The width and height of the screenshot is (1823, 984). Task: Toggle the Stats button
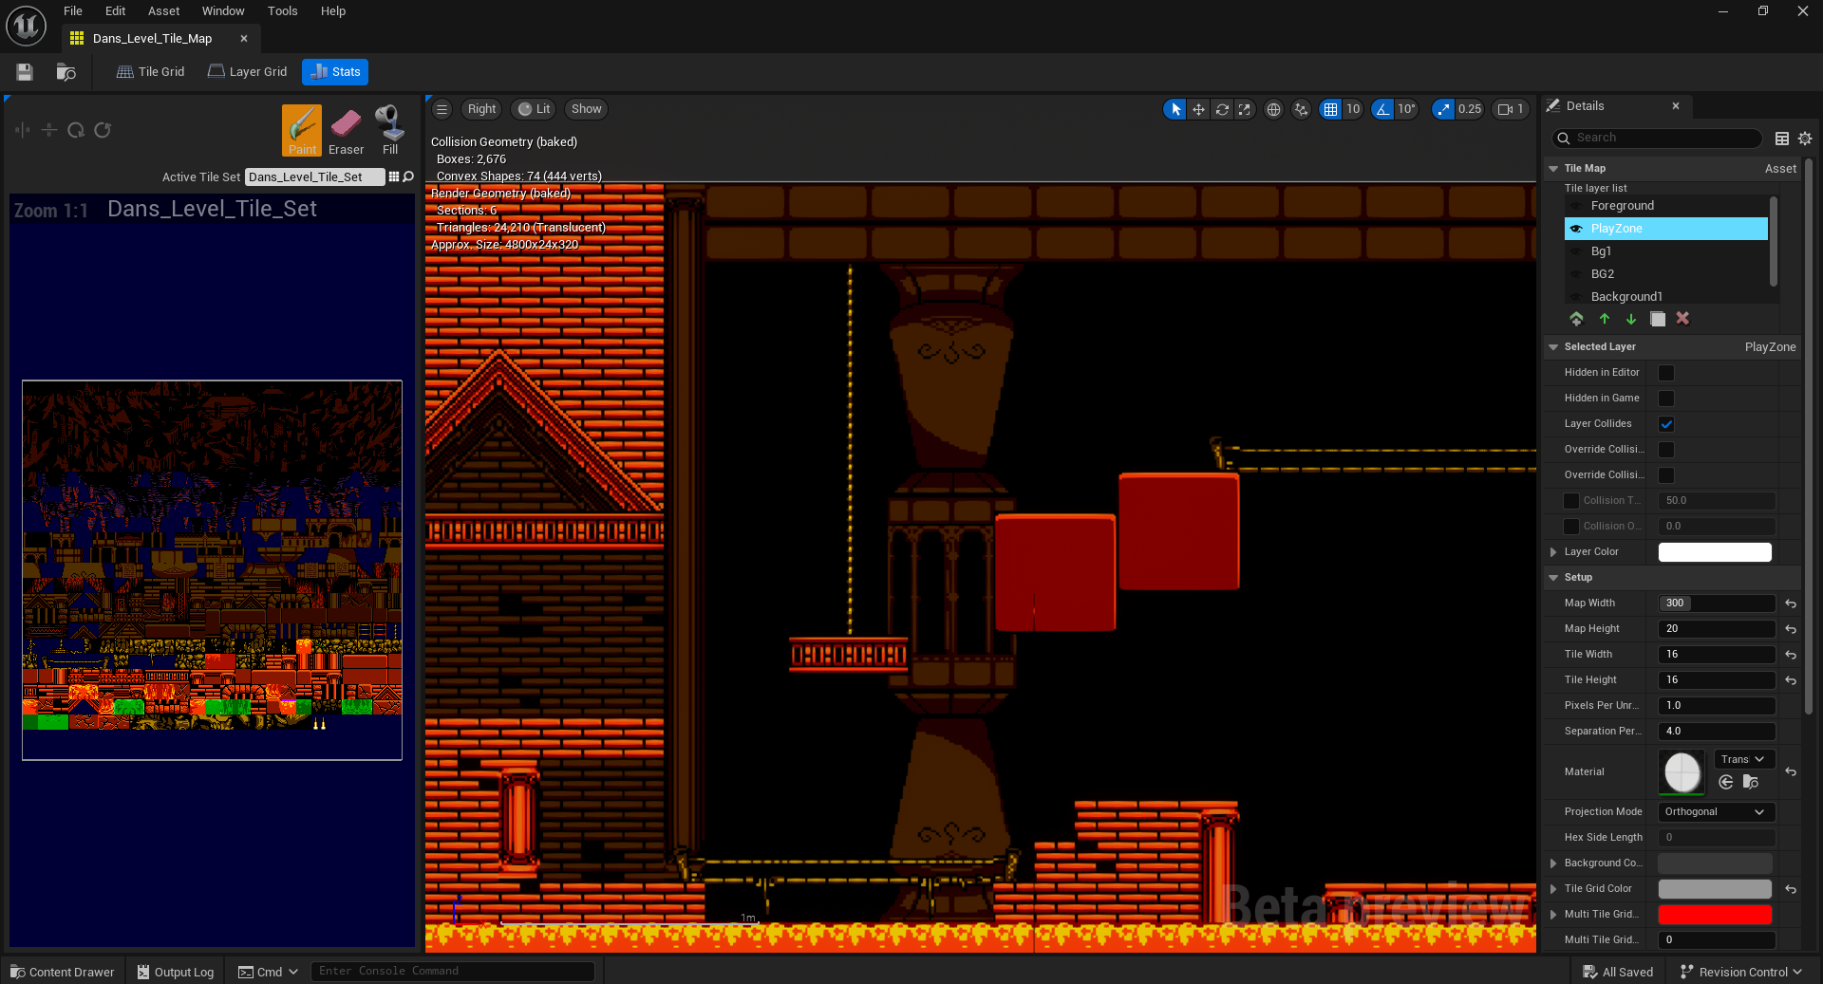click(x=335, y=72)
